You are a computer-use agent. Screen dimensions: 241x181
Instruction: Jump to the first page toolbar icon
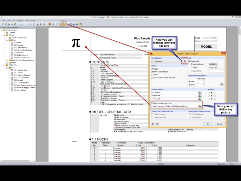tap(26, 24)
